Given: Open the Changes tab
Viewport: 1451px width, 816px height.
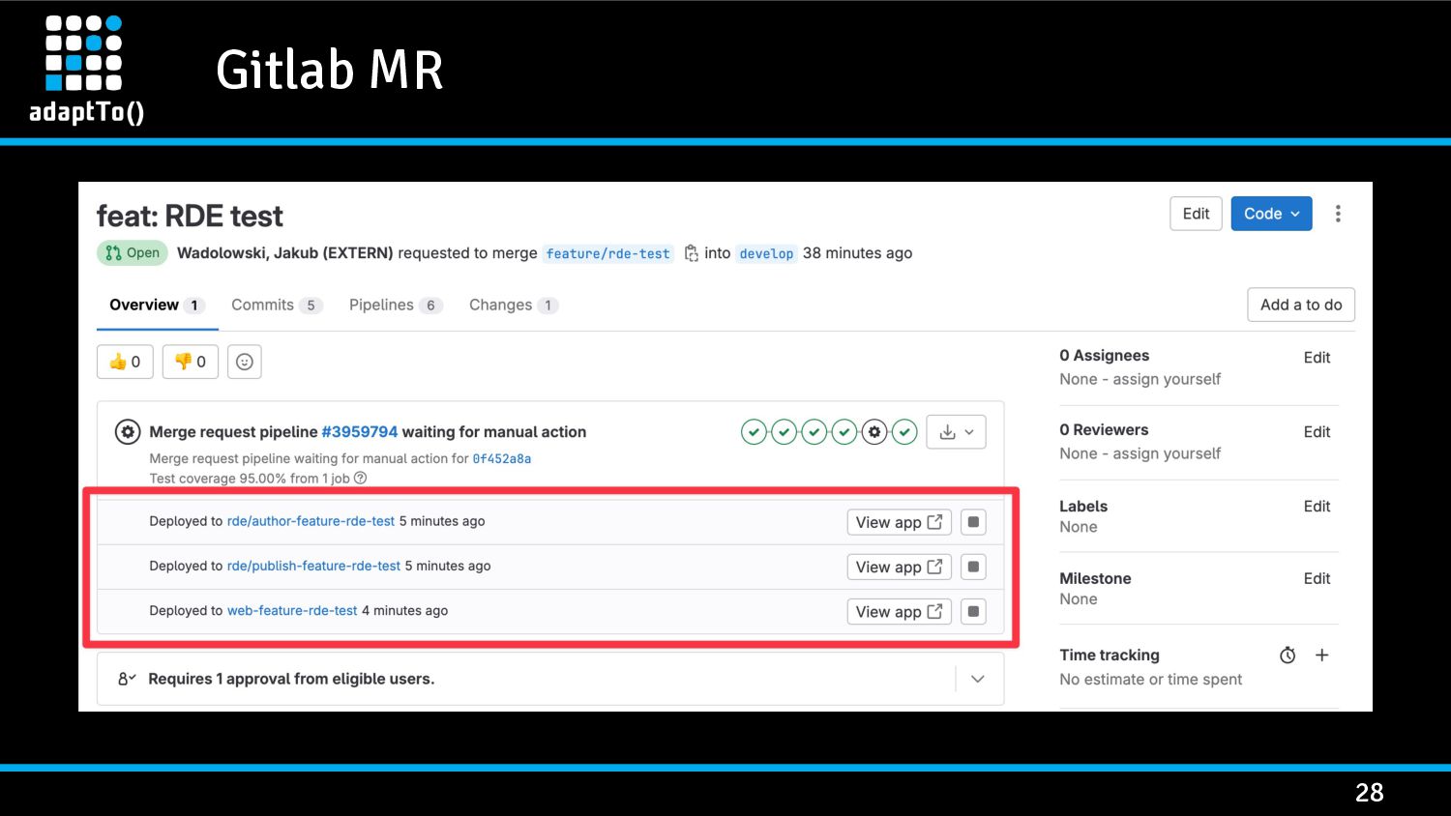Looking at the screenshot, I should (514, 305).
